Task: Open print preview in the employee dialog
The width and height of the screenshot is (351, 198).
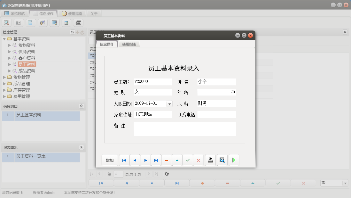Action: [222, 160]
